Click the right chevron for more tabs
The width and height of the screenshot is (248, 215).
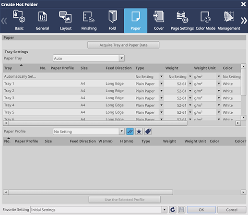(x=244, y=21)
